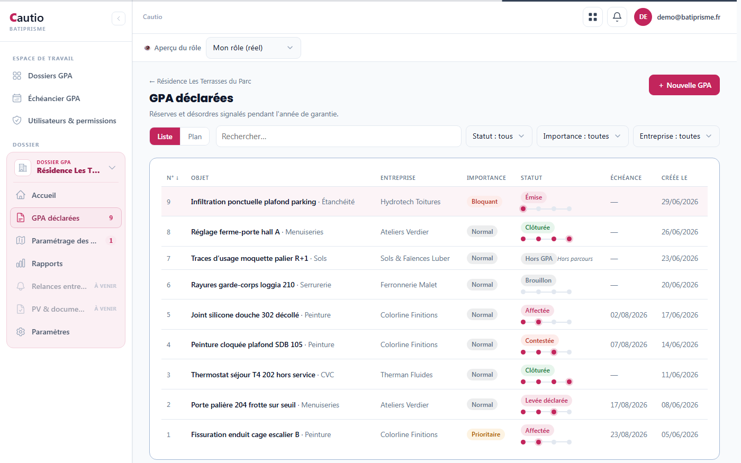Viewport: 741px width, 463px height.
Task: Open the apps grid icon
Action: pos(593,17)
